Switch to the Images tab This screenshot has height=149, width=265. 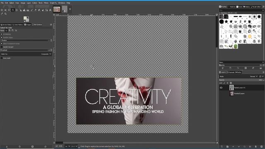pos(27,25)
